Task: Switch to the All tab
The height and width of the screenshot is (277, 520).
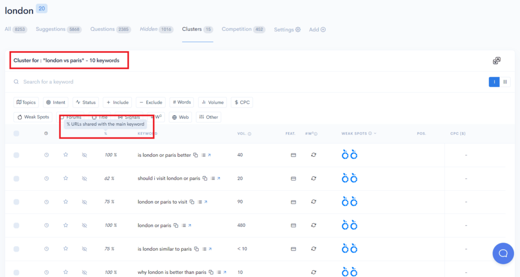Action: click(x=16, y=29)
